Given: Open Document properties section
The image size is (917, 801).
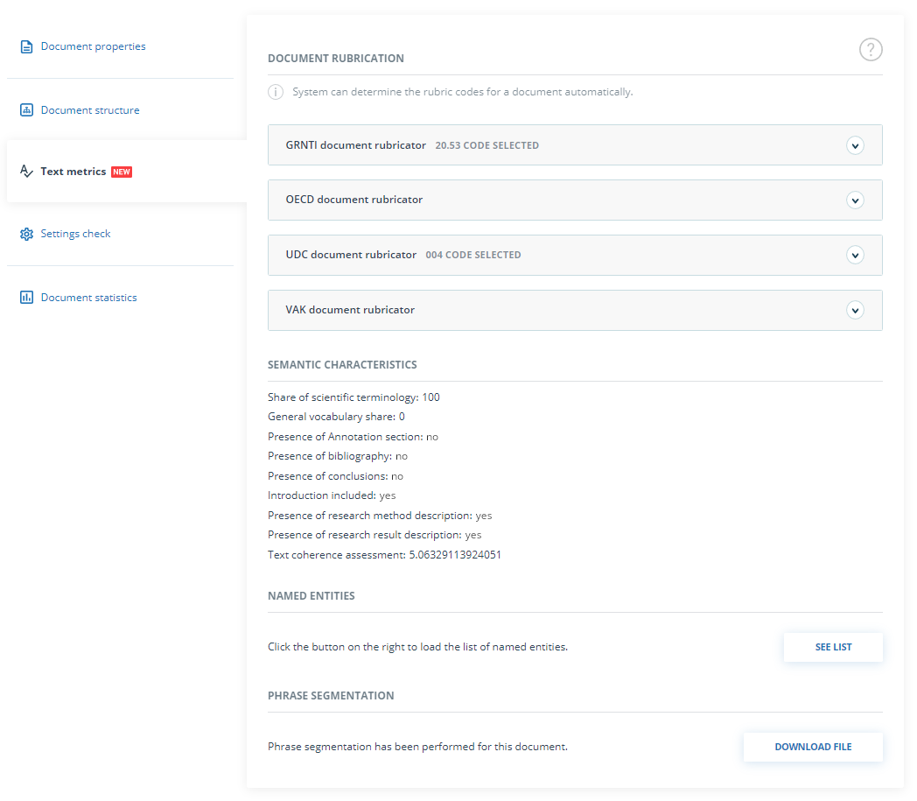Looking at the screenshot, I should point(93,46).
